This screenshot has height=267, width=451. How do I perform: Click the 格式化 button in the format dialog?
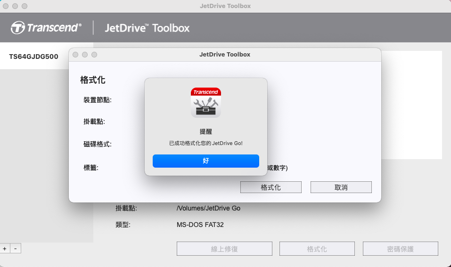click(271, 187)
